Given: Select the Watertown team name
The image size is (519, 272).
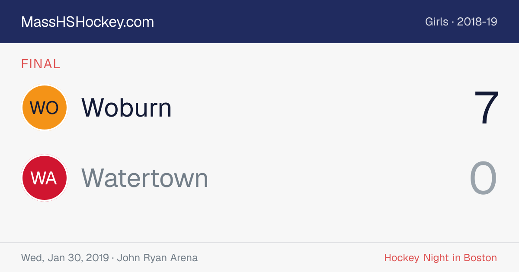Looking at the screenshot, I should (x=145, y=178).
